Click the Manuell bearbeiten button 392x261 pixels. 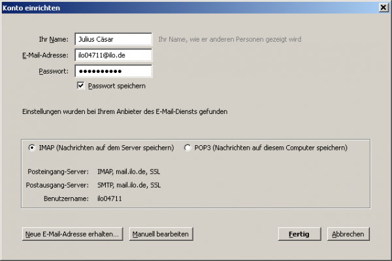point(161,234)
